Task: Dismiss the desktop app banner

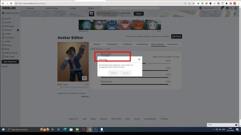Action: 235,14
